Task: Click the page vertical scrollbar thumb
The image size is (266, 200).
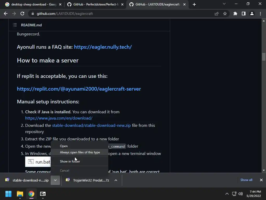Action: pyautogui.click(x=264, y=57)
